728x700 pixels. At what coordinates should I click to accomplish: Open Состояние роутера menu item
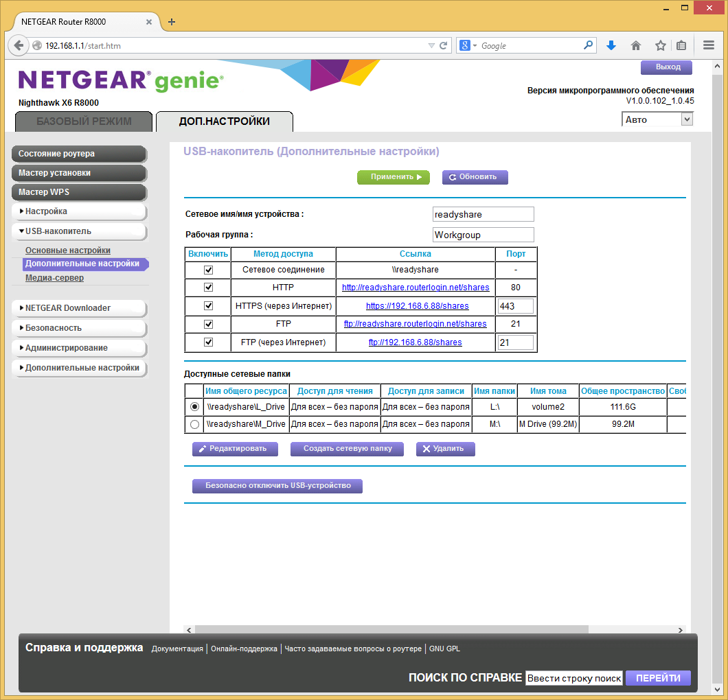79,154
